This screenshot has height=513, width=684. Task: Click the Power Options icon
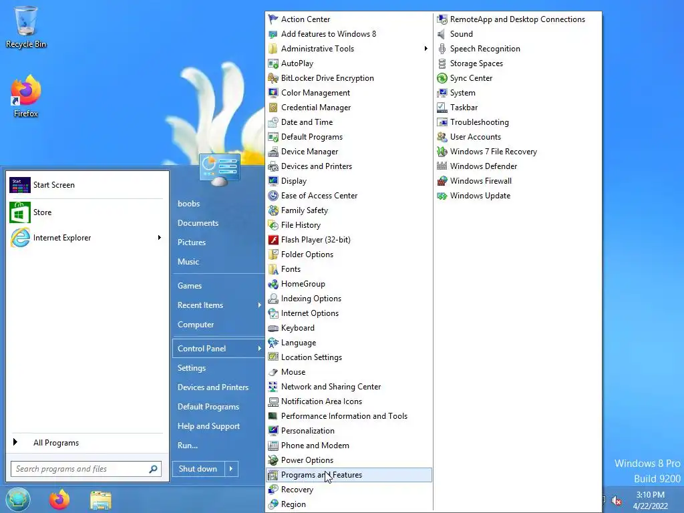[273, 460]
